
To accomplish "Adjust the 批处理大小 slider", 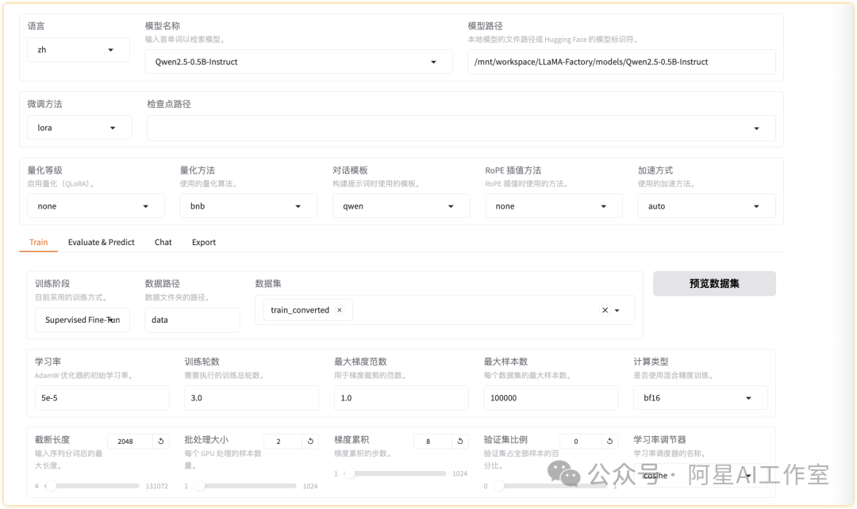I will (245, 485).
